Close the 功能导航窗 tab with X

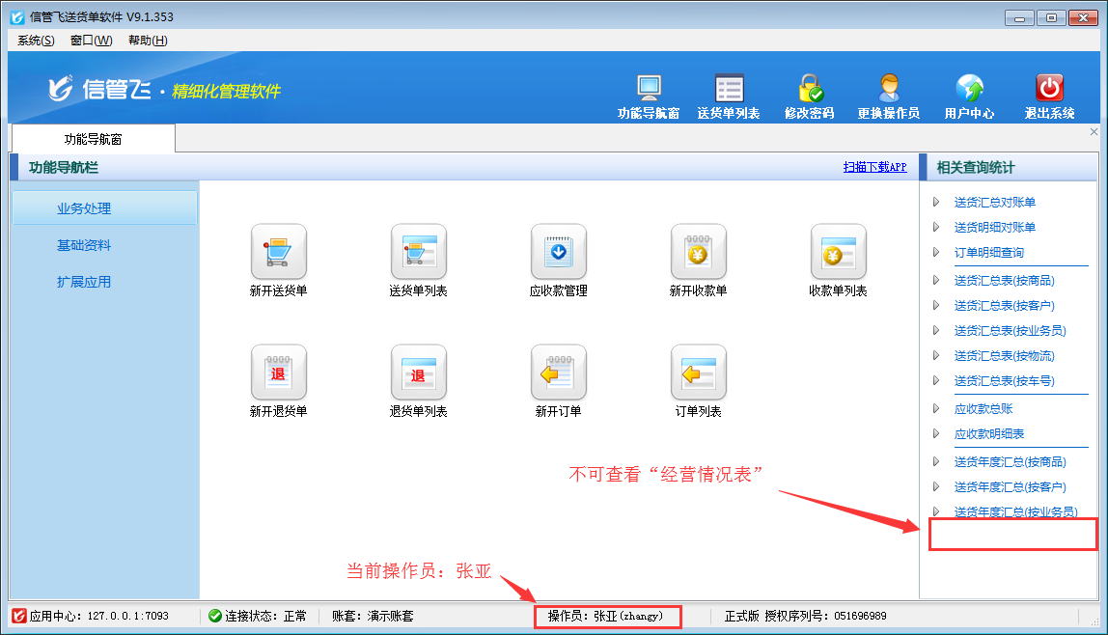click(1094, 131)
